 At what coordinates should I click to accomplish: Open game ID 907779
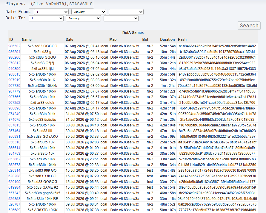pyautogui.click(x=14, y=91)
